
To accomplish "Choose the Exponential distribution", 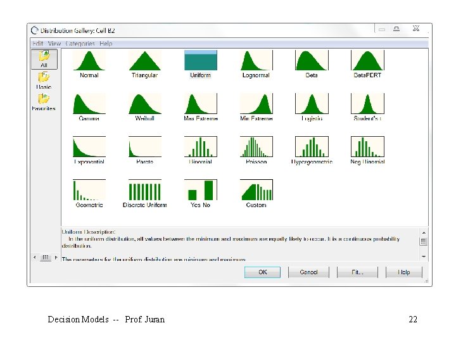I will pyautogui.click(x=89, y=146).
